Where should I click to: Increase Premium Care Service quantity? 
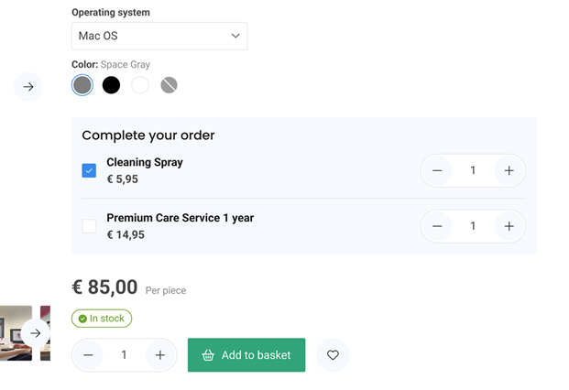point(509,226)
